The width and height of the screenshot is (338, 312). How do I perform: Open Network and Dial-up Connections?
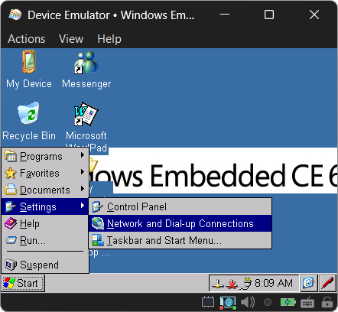pyautogui.click(x=180, y=223)
